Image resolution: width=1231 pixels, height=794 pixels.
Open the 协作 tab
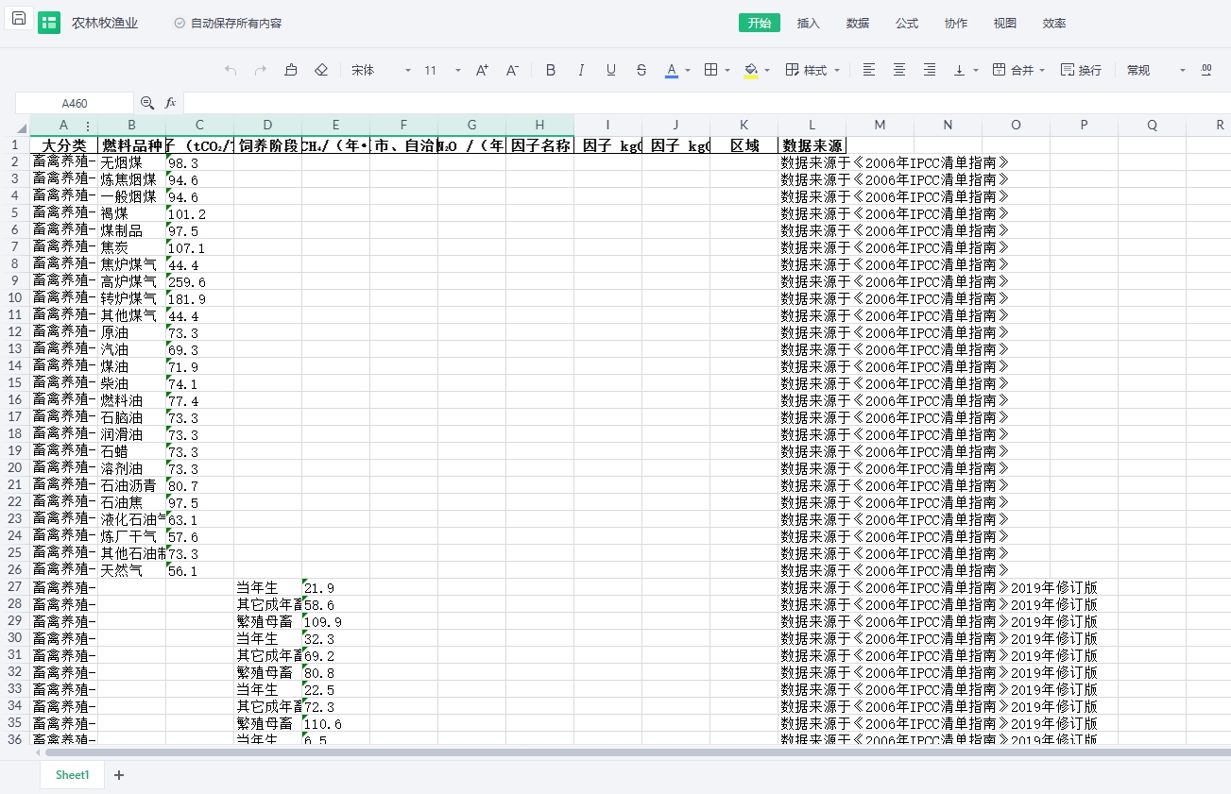pyautogui.click(x=956, y=24)
